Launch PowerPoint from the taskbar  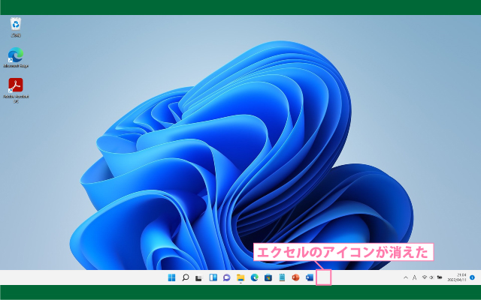pos(295,277)
